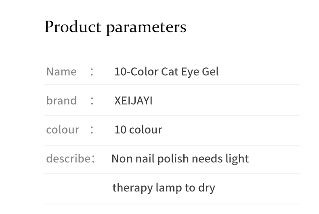Click the 10 colour value

[139, 129]
